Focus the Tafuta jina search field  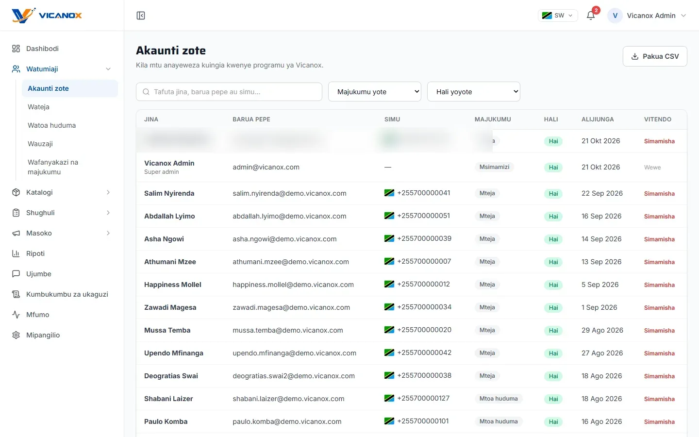[229, 92]
